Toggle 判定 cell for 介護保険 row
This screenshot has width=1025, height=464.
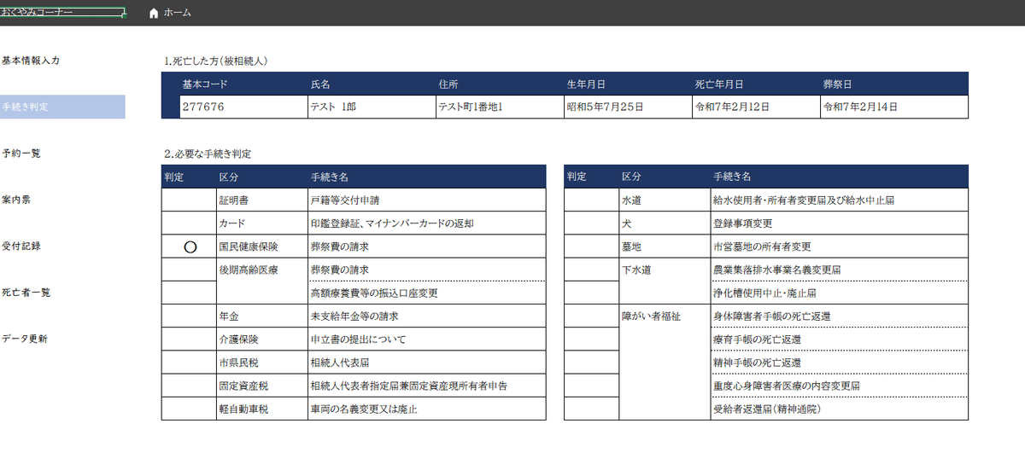tap(189, 339)
